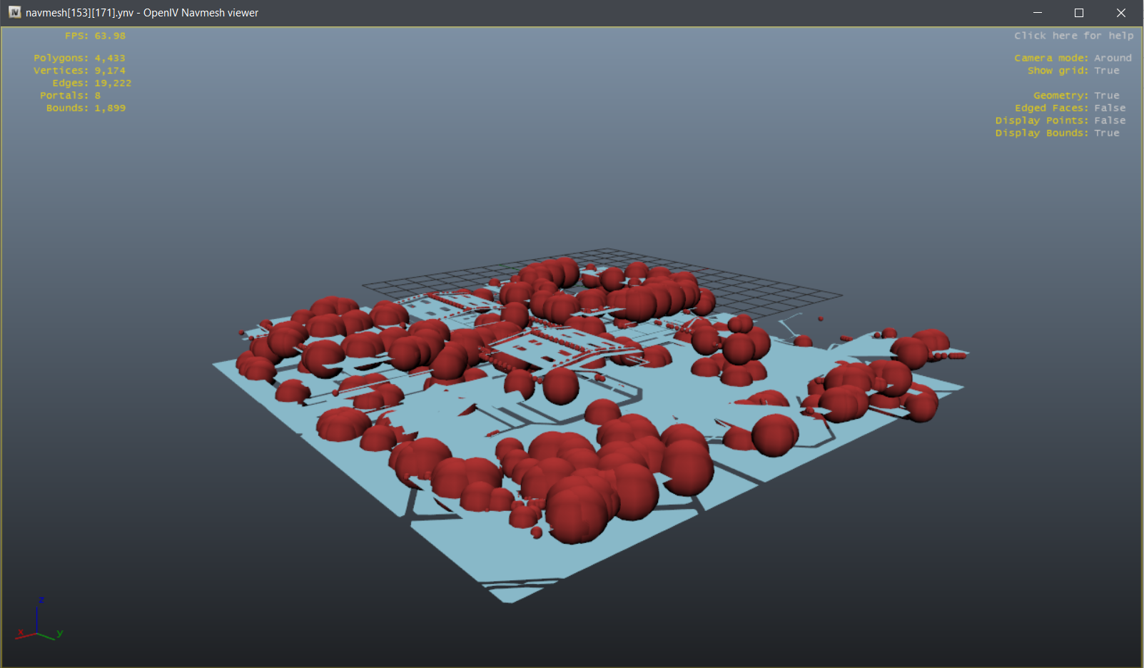Click the "Display Bounds: True" setting
Image resolution: width=1144 pixels, height=668 pixels.
(1058, 133)
